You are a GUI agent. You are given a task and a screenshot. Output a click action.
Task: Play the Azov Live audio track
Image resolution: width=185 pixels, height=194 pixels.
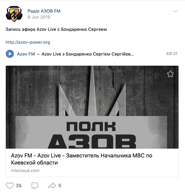[x=10, y=54]
